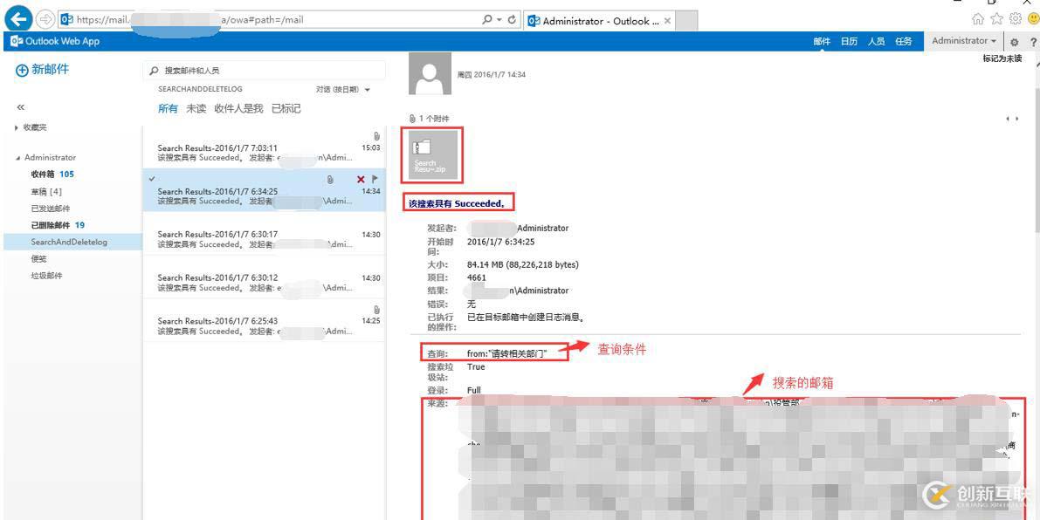Open the Notes folder
Viewport: 1040px width, 520px height.
pos(40,259)
